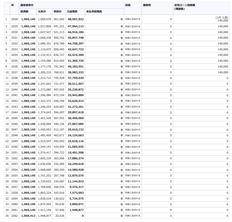232x222 pixels.
Task: Select year cell 2048
Action: (14, 135)
